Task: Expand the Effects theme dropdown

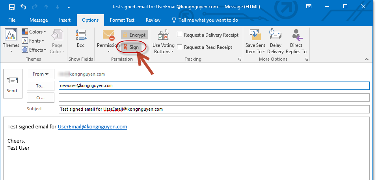Action: tap(34, 50)
